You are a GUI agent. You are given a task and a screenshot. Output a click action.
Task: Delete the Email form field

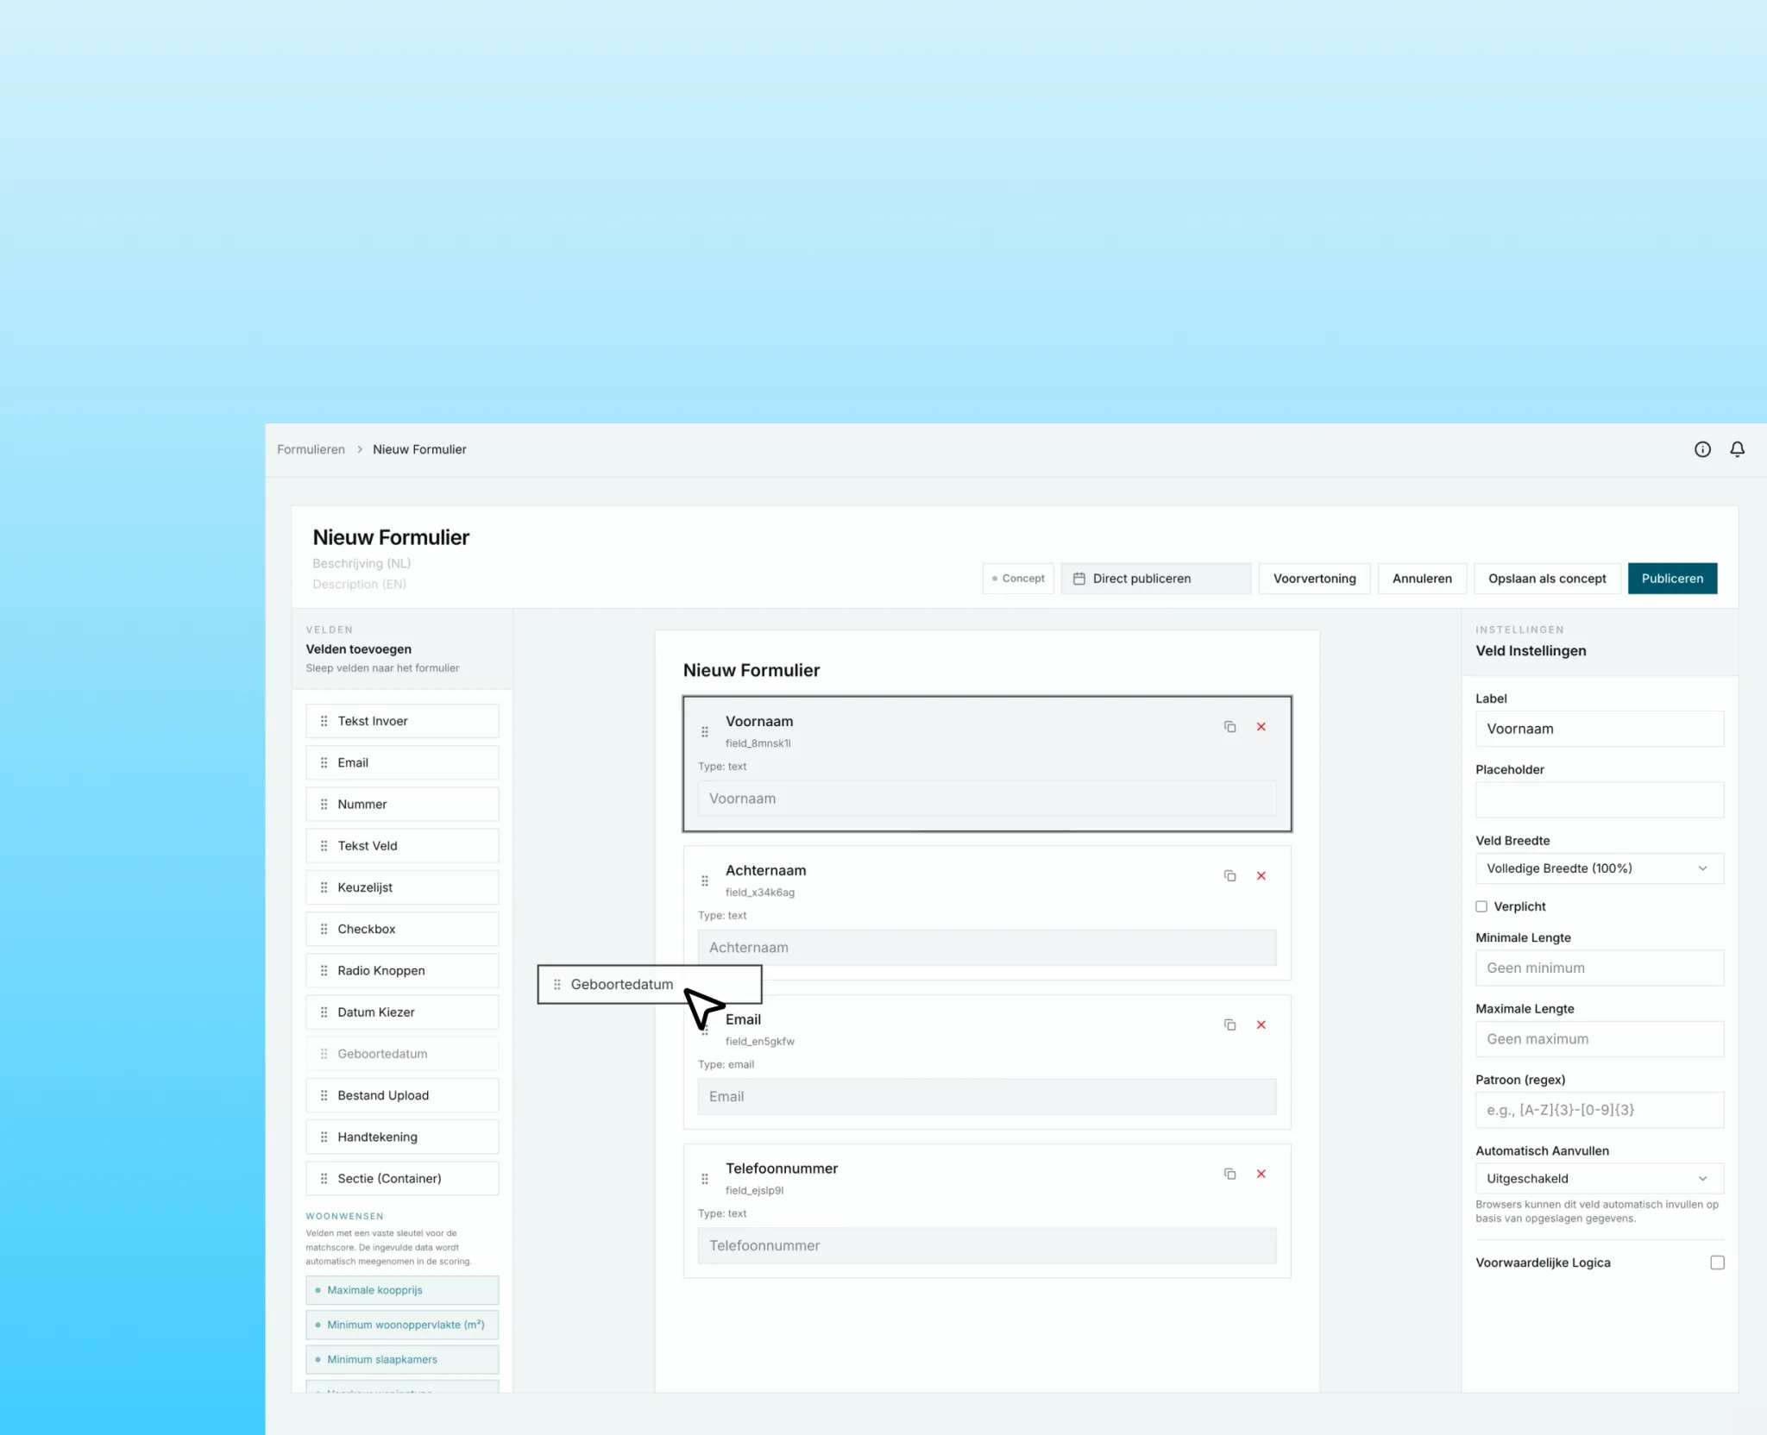[x=1261, y=1025]
